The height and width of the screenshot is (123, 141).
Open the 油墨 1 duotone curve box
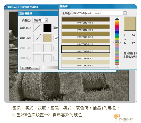point(37,28)
